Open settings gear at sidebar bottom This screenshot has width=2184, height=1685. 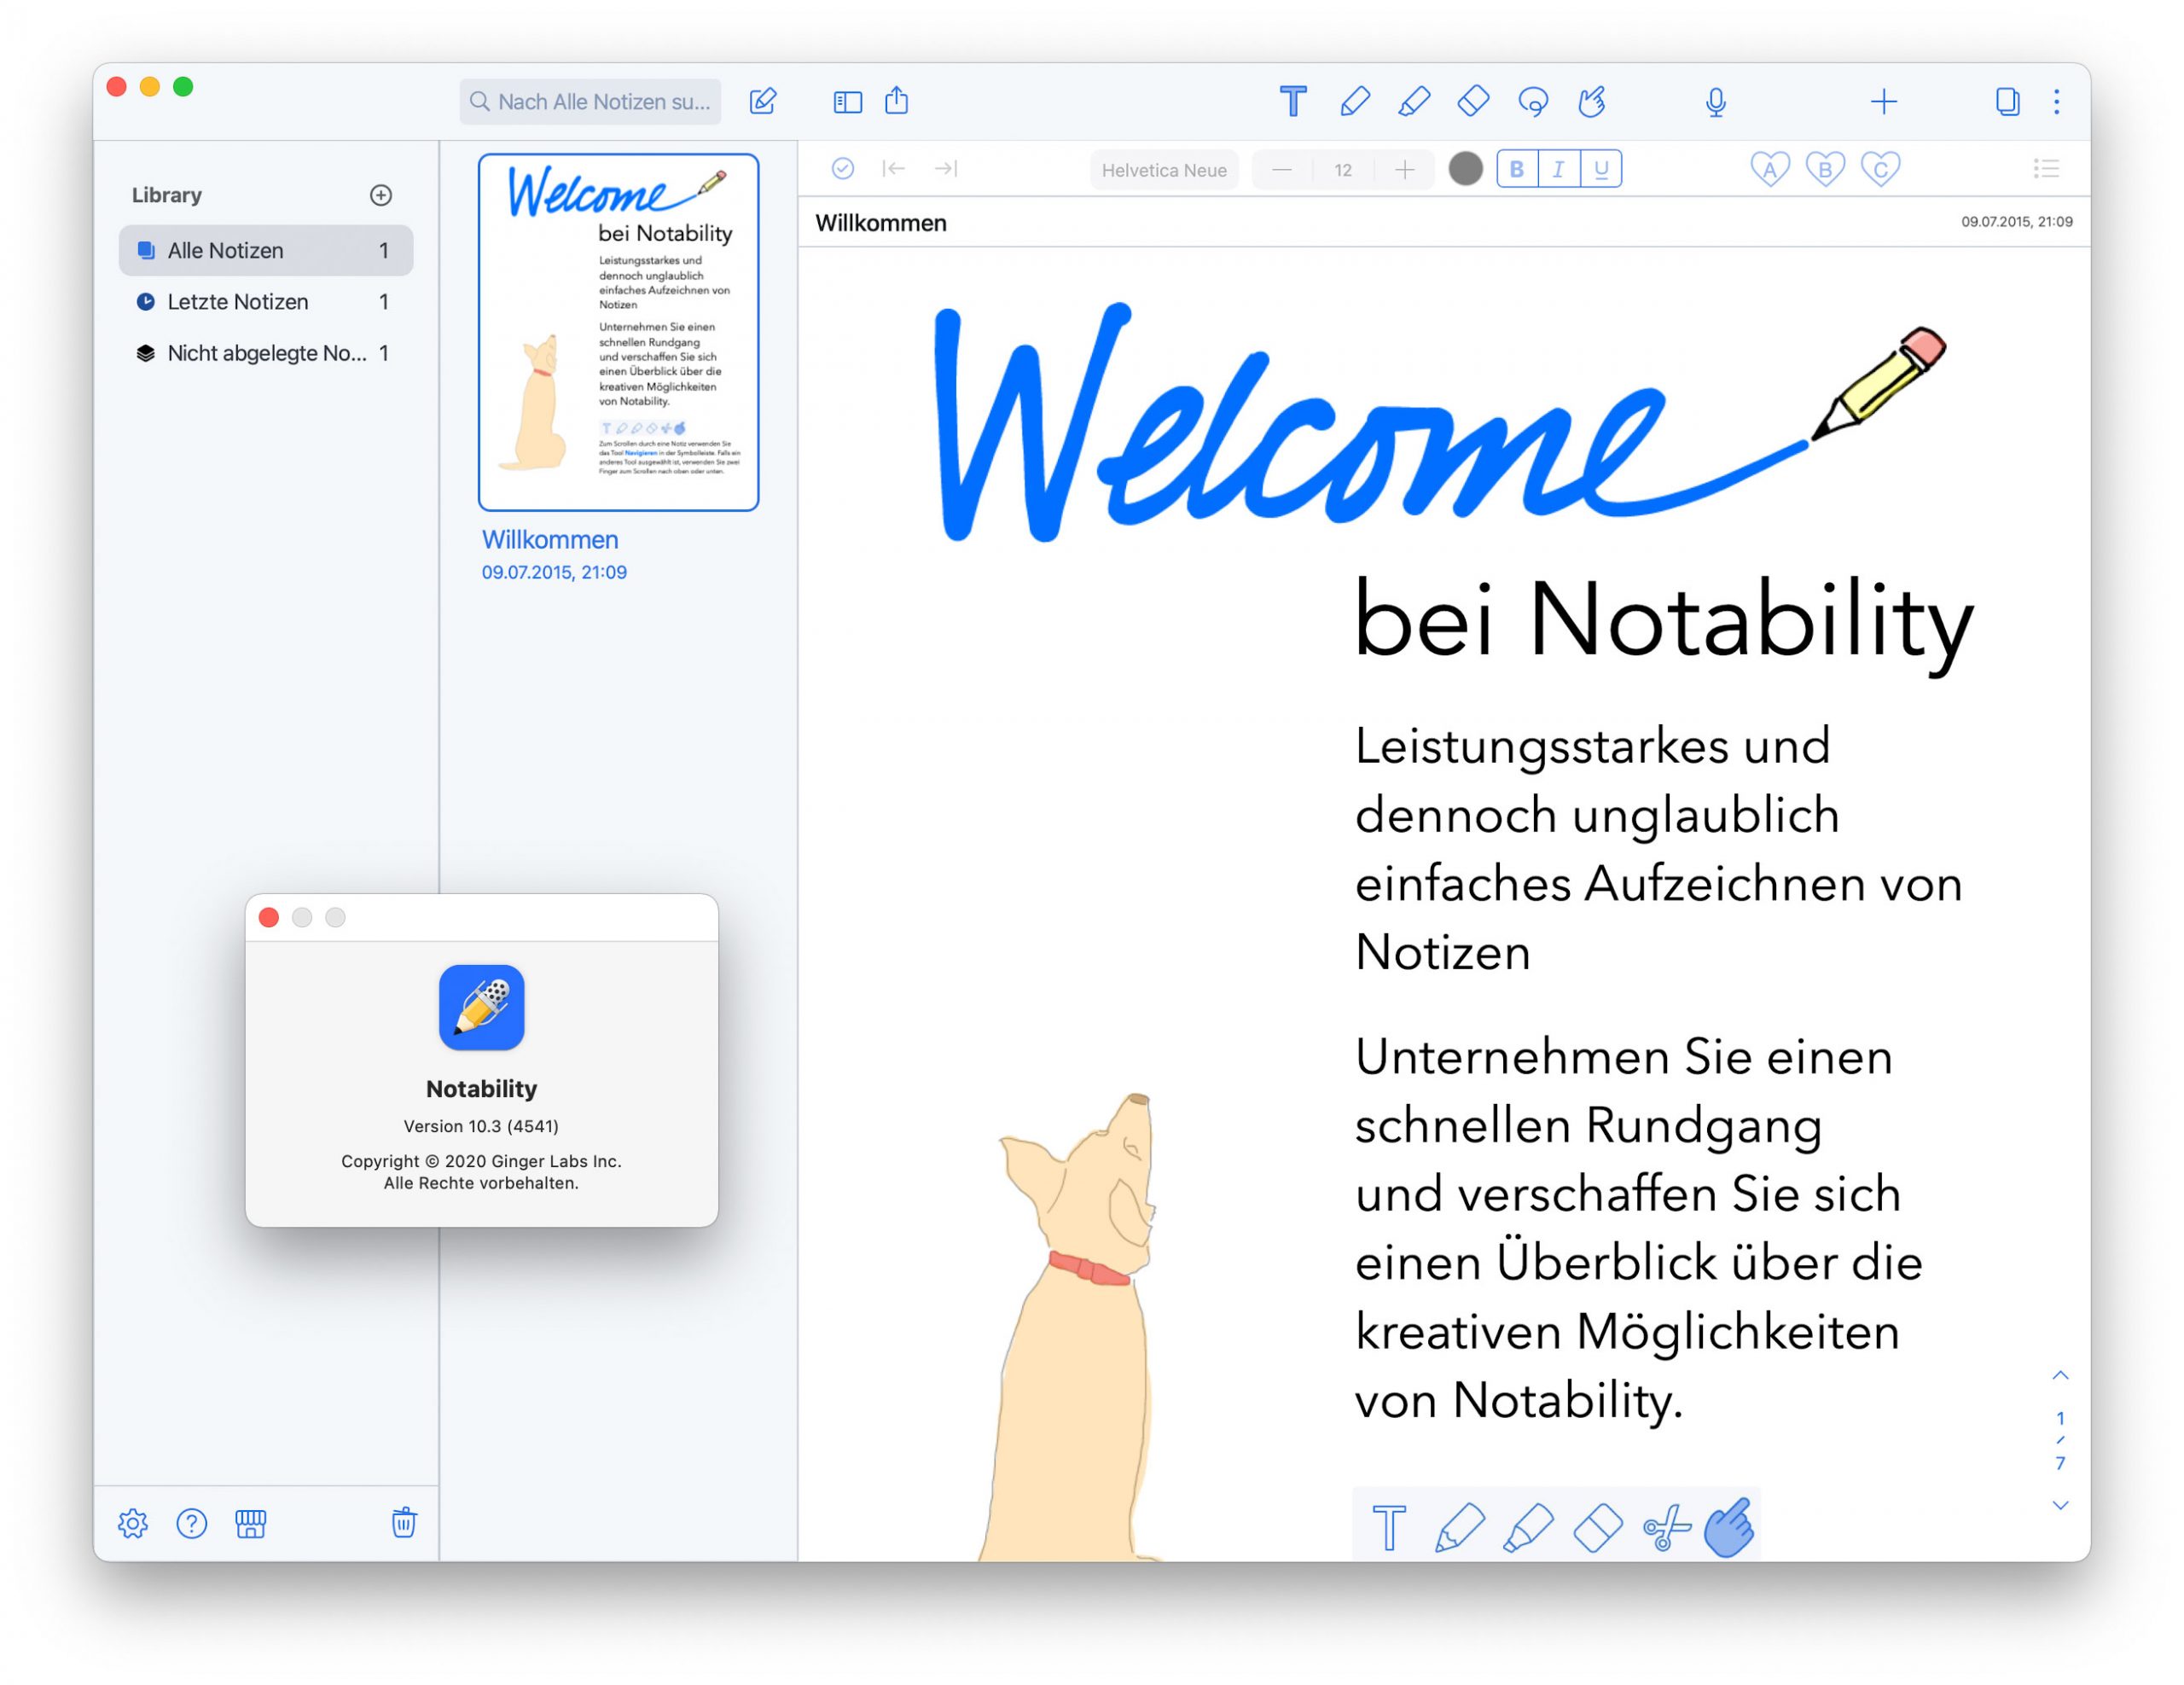click(x=133, y=1523)
